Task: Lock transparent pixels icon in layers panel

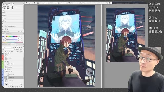Action: pos(6,52)
